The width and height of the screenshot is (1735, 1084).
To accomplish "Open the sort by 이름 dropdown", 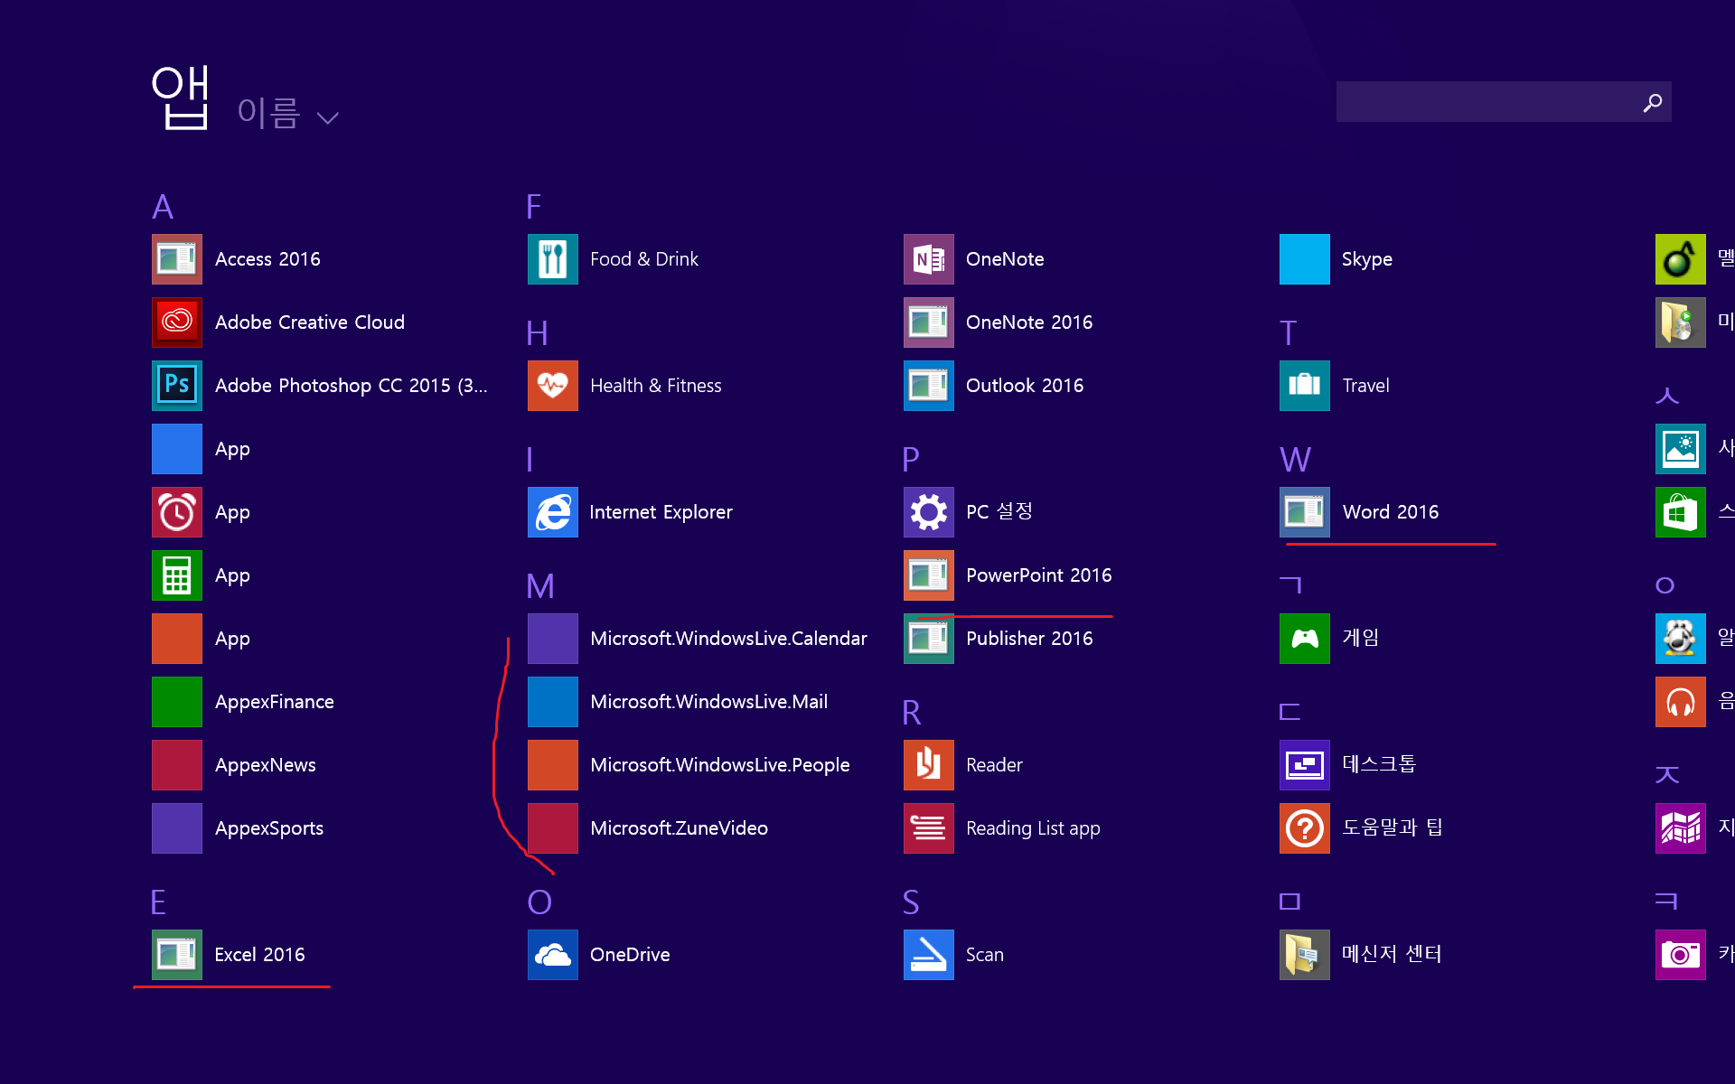I will coord(287,114).
